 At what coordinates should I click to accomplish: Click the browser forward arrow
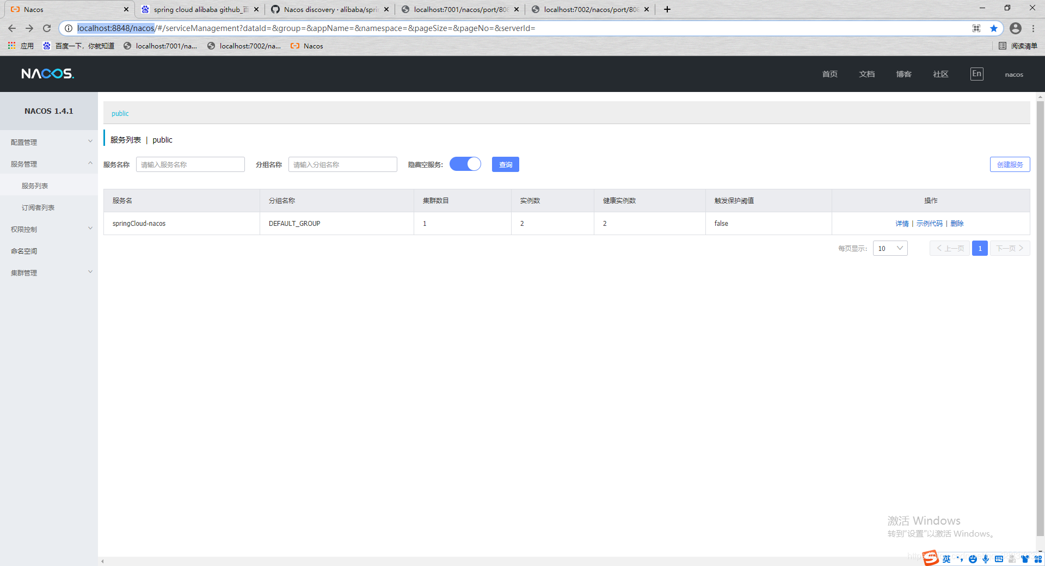29,28
